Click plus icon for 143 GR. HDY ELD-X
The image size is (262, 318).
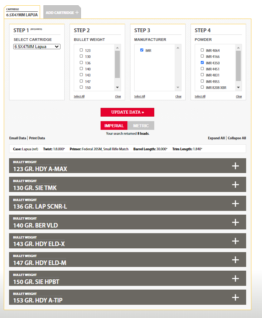pyautogui.click(x=235, y=241)
